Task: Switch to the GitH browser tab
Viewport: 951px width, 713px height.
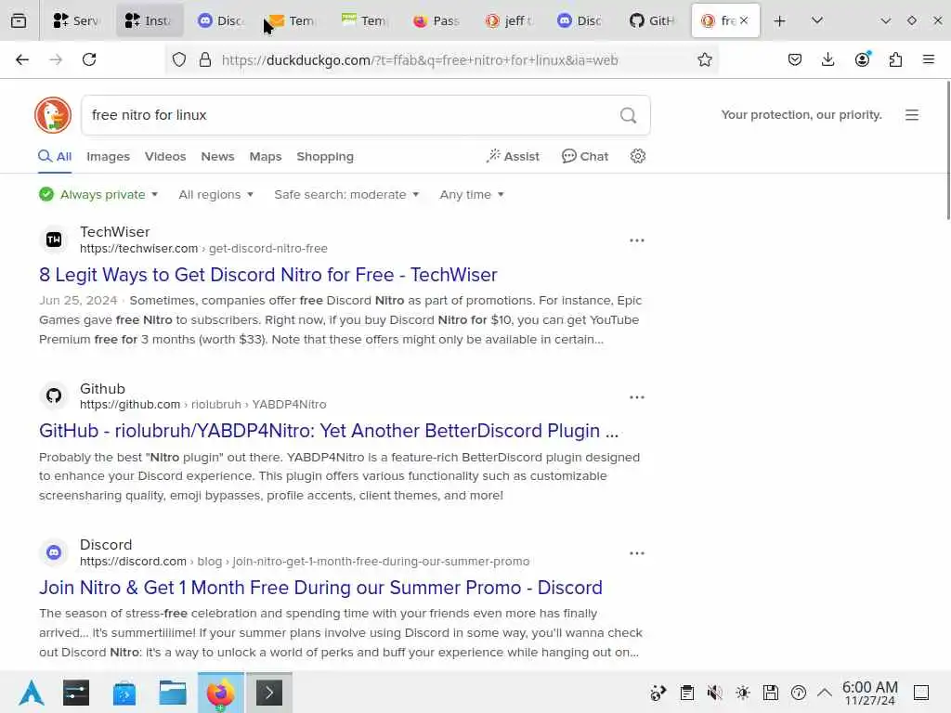Action: click(653, 20)
